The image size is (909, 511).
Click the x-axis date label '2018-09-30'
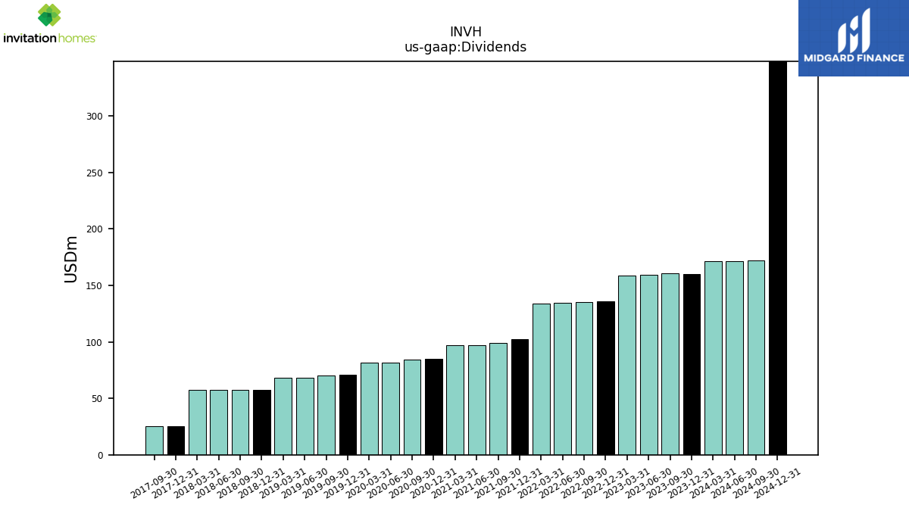[239, 483]
